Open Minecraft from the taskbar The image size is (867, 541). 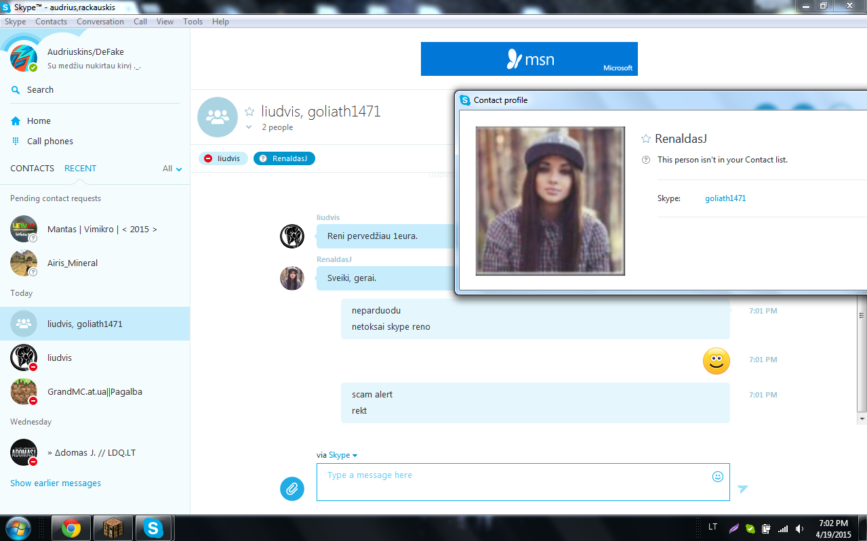pos(113,528)
